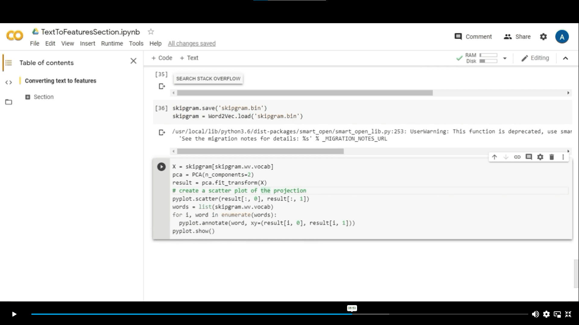Click the All changes saved link

pyautogui.click(x=192, y=43)
